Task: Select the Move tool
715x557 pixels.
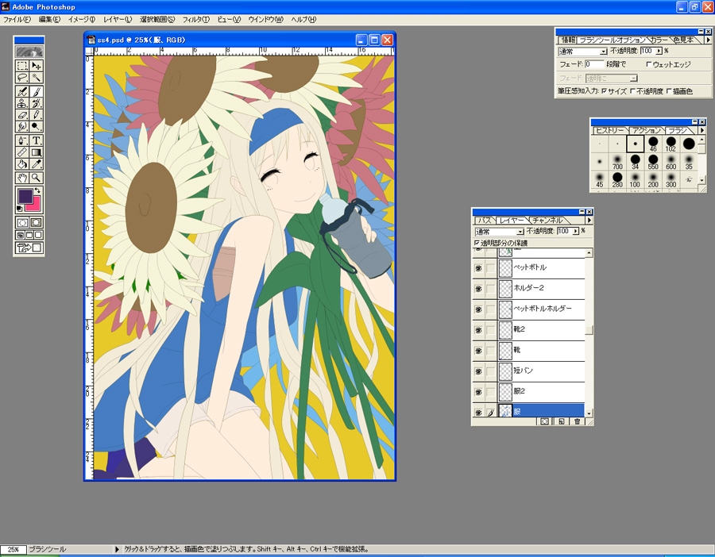Action: tap(36, 66)
